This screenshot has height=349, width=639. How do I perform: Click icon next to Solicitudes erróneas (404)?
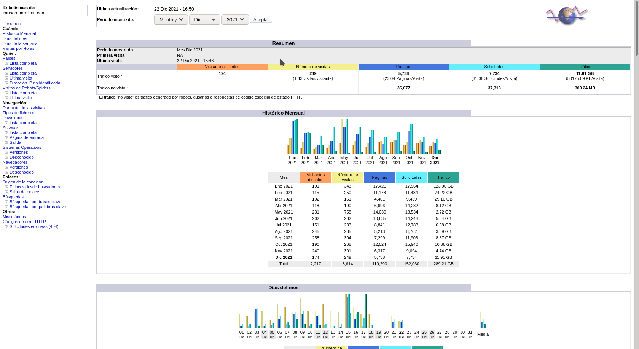pos(6,226)
